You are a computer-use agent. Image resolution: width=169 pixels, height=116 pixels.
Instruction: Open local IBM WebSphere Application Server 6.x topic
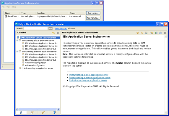(41, 46)
